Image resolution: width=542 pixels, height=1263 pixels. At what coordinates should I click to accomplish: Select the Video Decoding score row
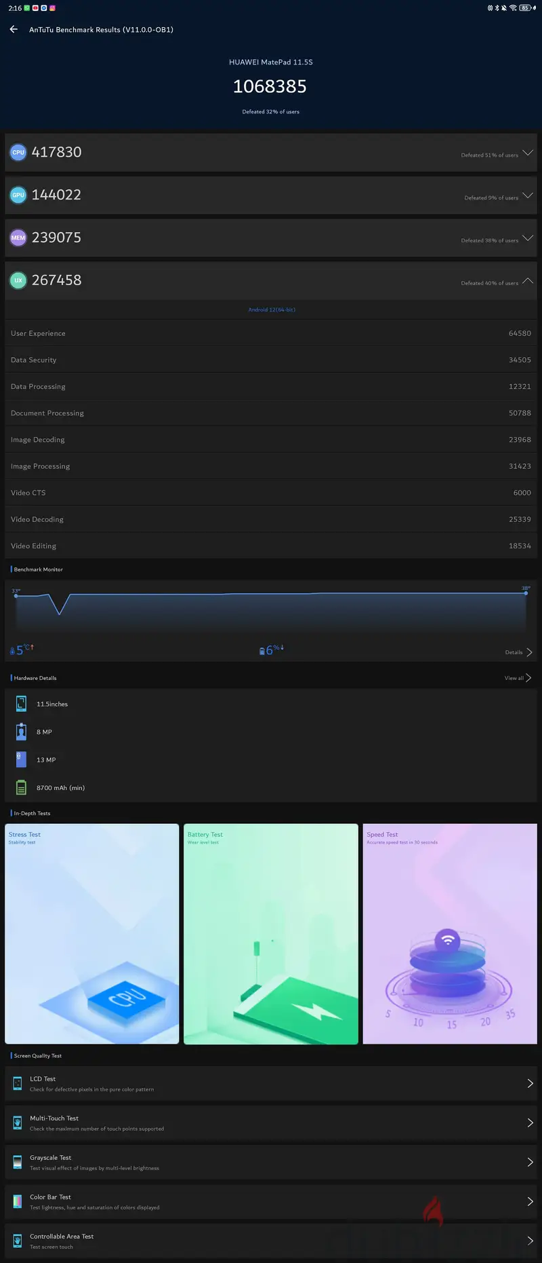[271, 519]
